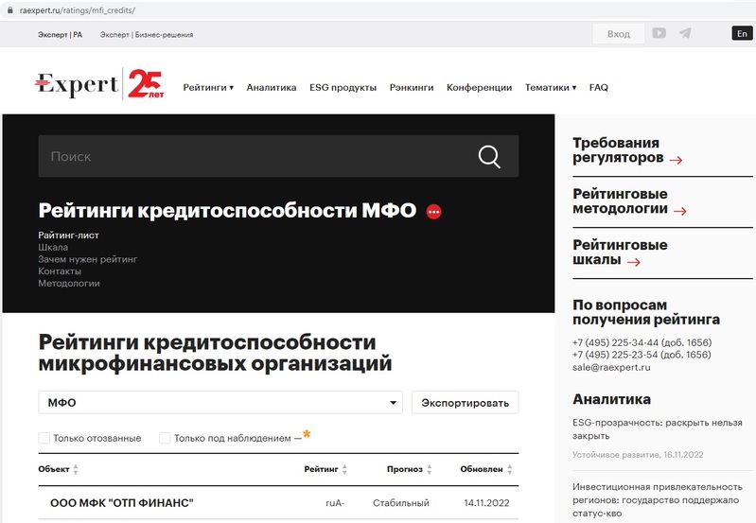Viewport: 756px width, 523px height.
Task: Sort table by Объект column arrows
Action: (x=76, y=469)
